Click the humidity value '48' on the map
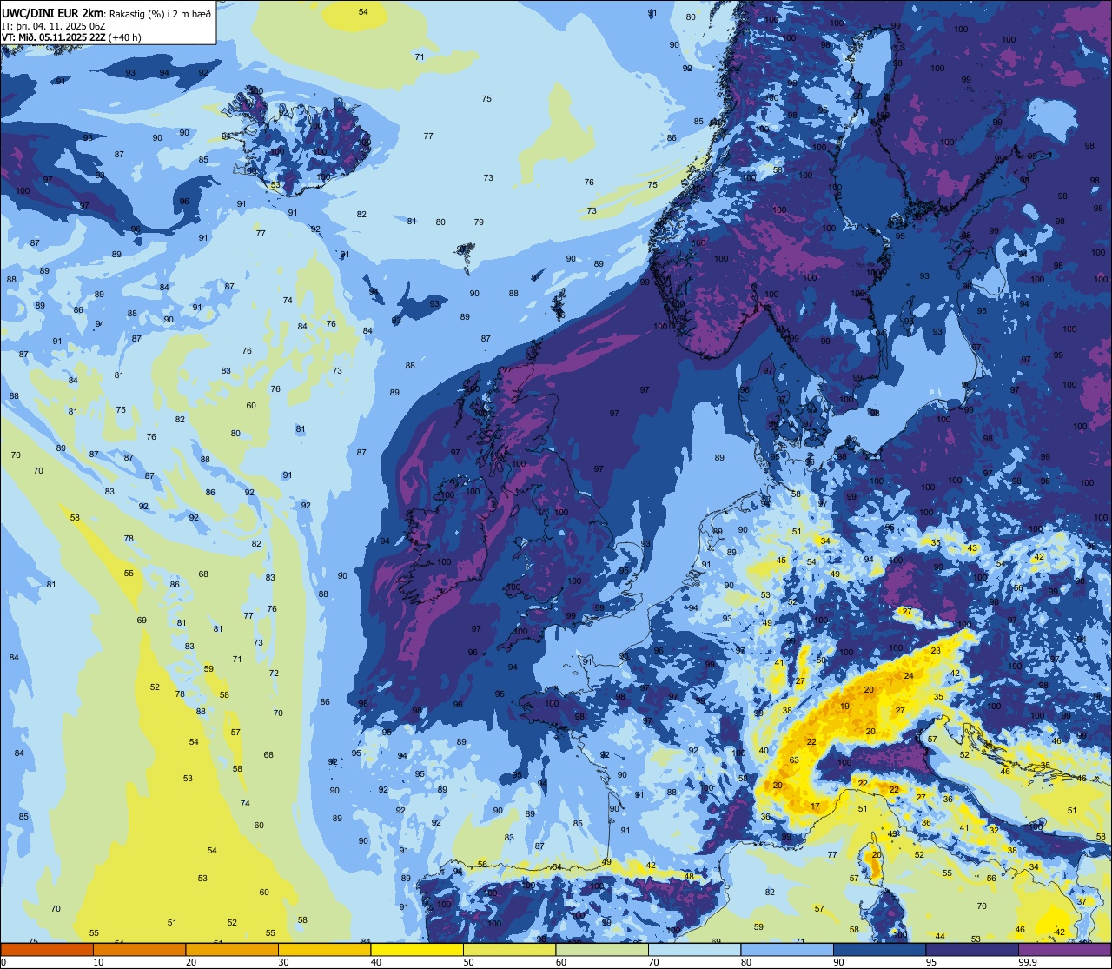 pyautogui.click(x=689, y=876)
